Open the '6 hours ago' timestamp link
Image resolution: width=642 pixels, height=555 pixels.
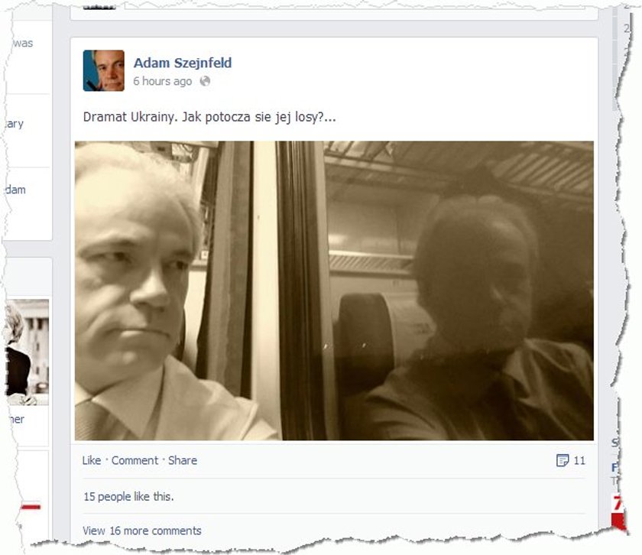click(x=163, y=81)
